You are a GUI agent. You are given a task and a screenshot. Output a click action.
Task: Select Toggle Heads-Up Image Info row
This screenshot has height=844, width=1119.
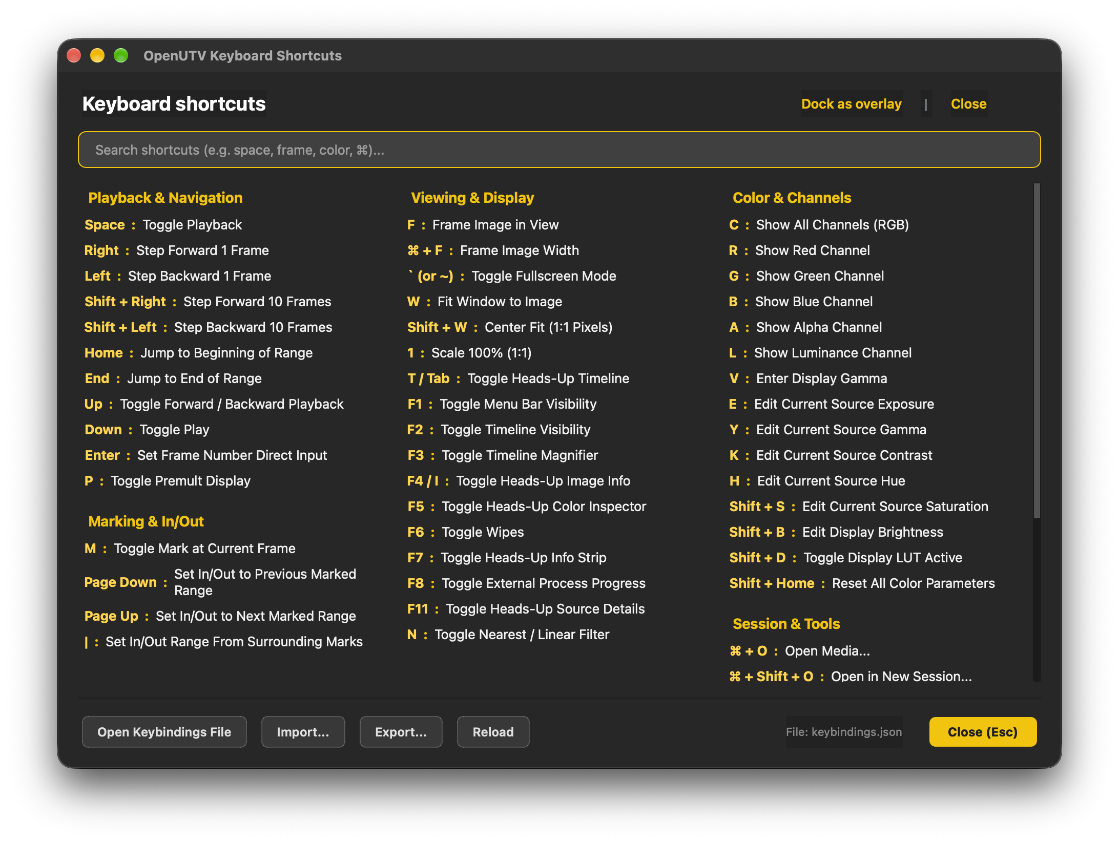coord(519,481)
